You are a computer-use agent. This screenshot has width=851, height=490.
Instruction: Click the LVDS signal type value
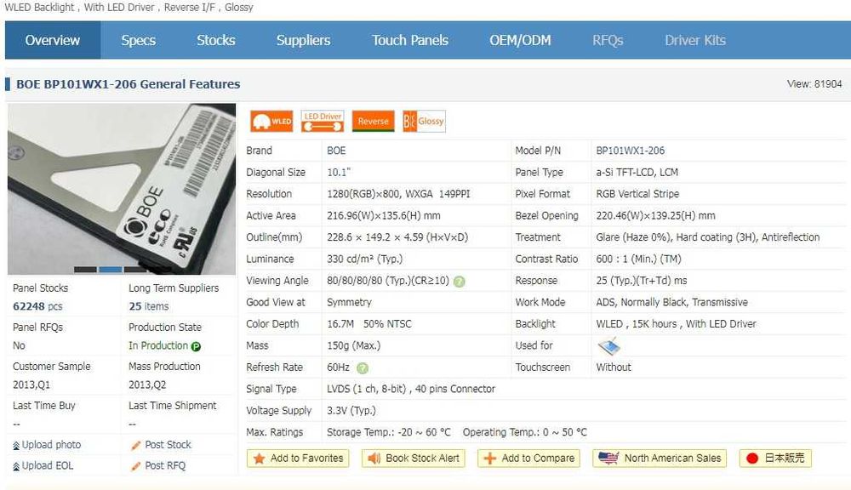pos(411,389)
